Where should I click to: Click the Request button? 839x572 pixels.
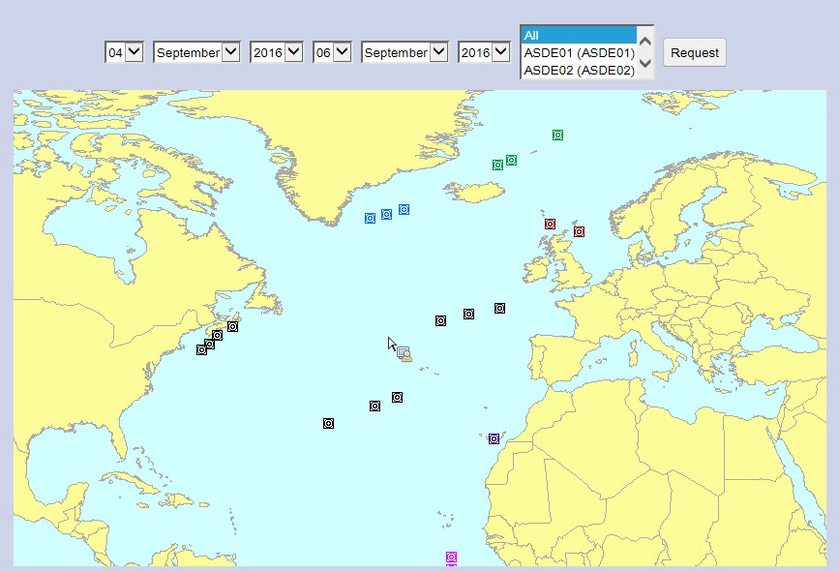click(695, 52)
